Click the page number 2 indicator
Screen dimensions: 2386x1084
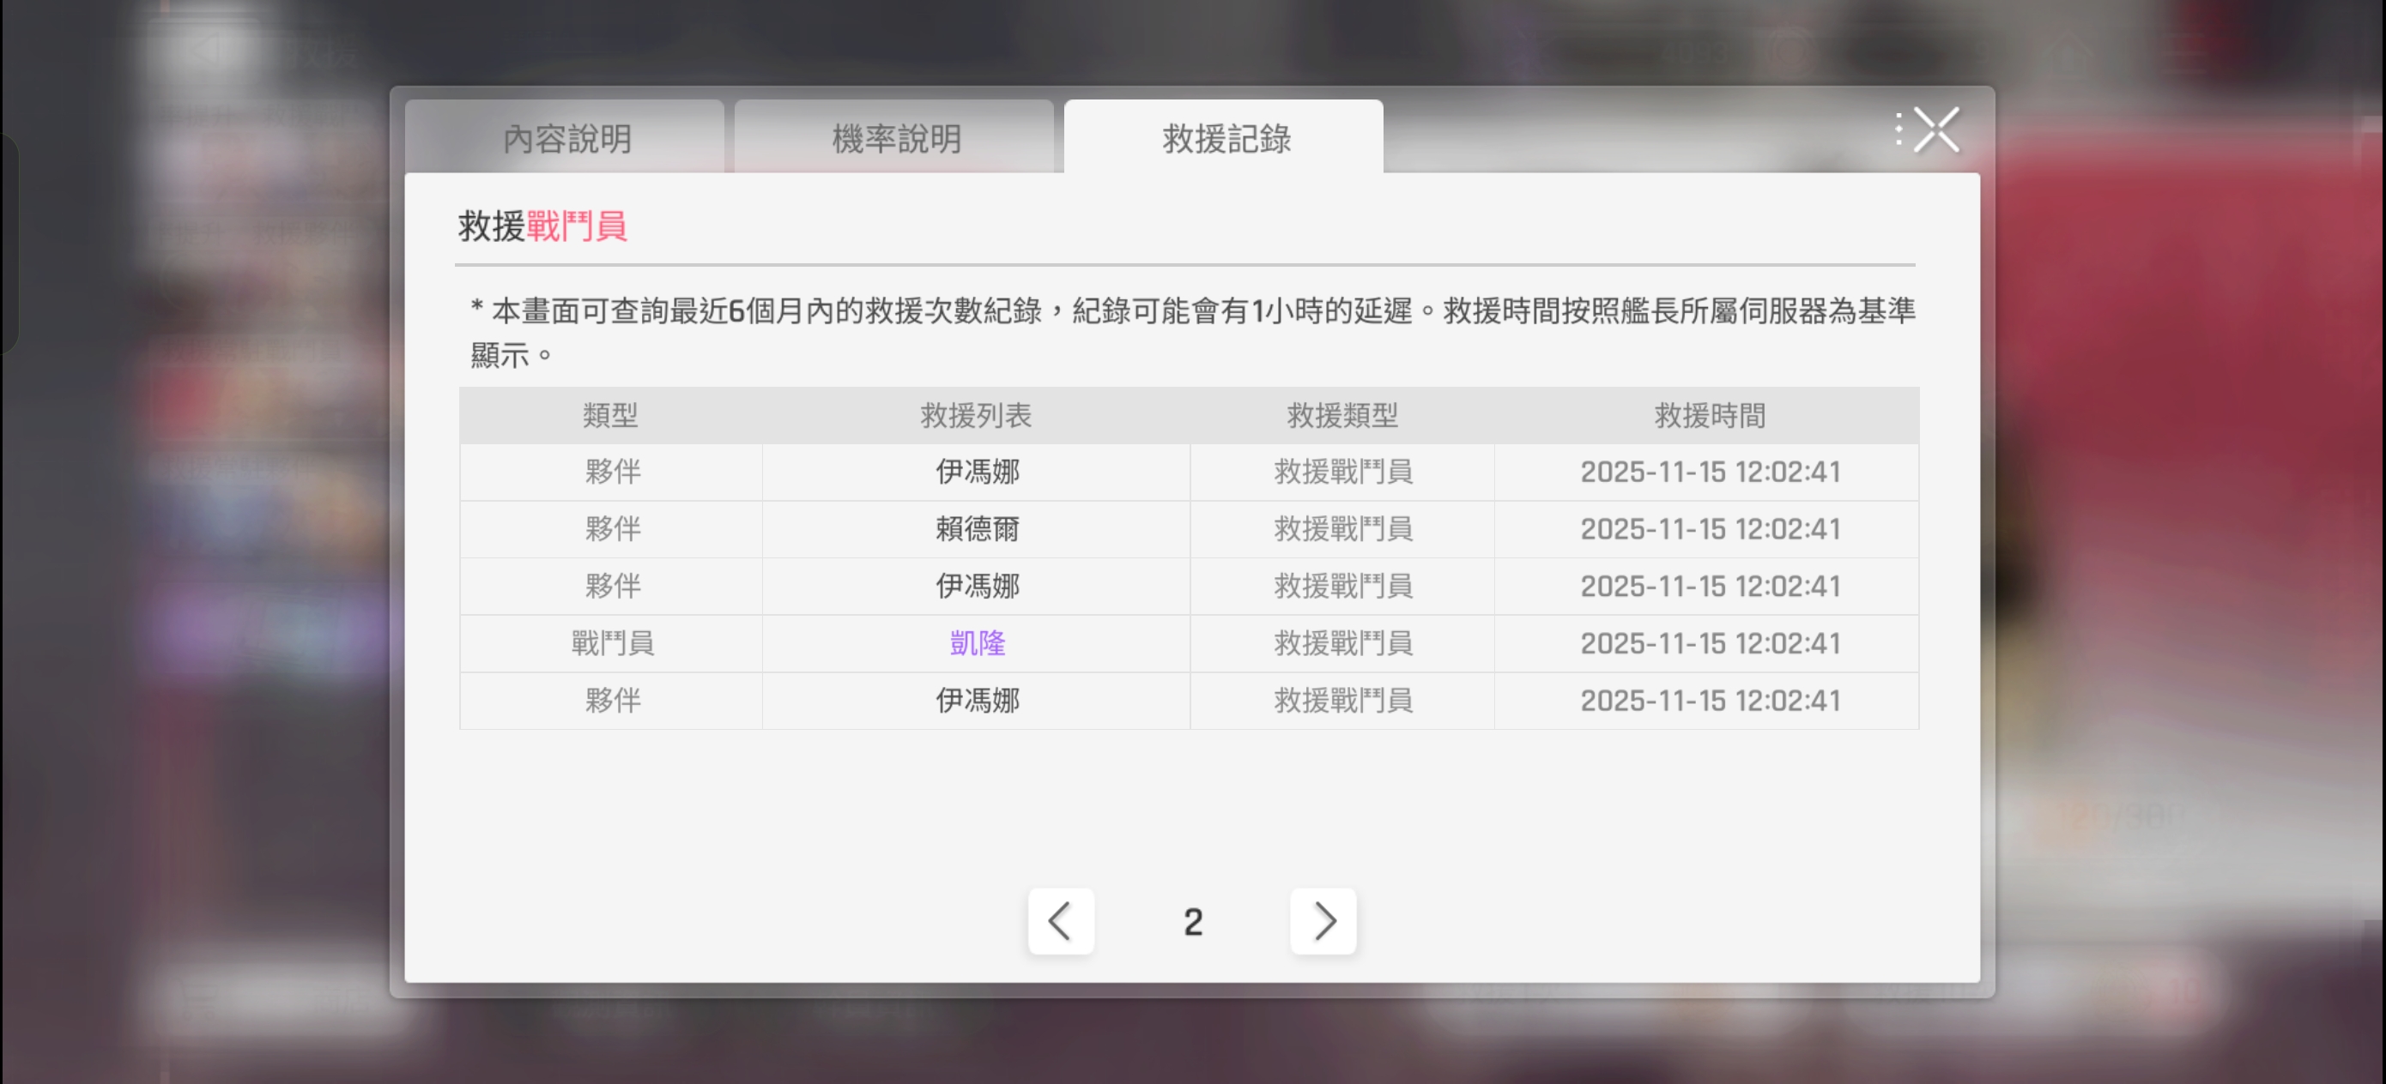tap(1192, 922)
